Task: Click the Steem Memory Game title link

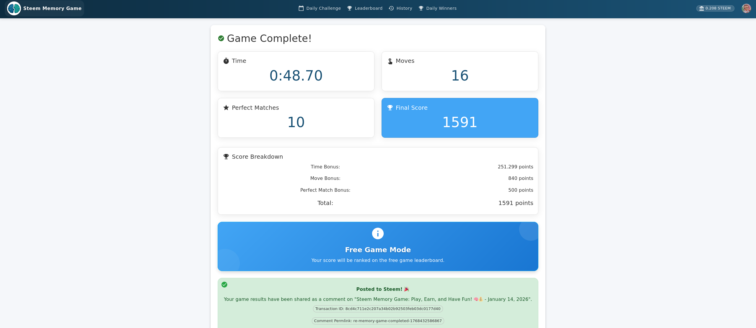Action: pos(52,8)
